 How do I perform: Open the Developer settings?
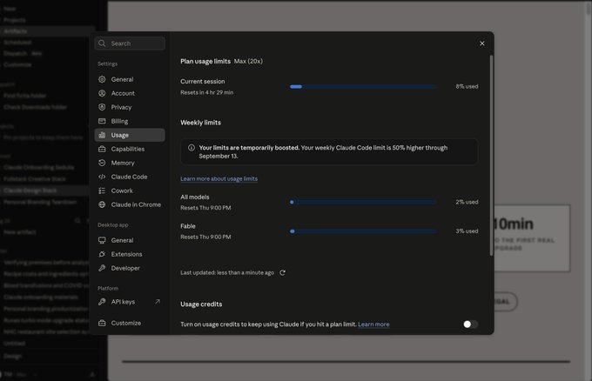point(130,268)
